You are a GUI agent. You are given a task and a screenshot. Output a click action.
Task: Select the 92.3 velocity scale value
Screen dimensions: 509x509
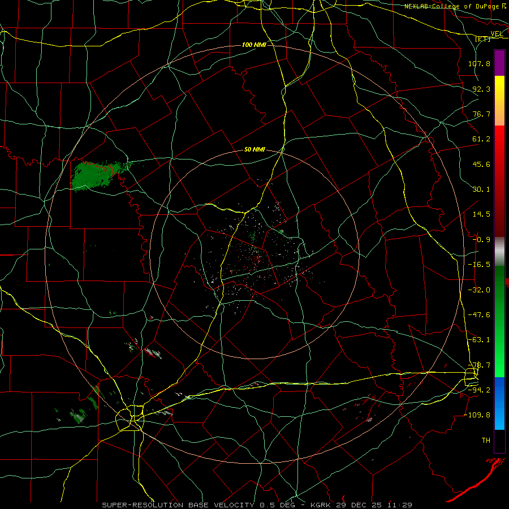click(481, 89)
